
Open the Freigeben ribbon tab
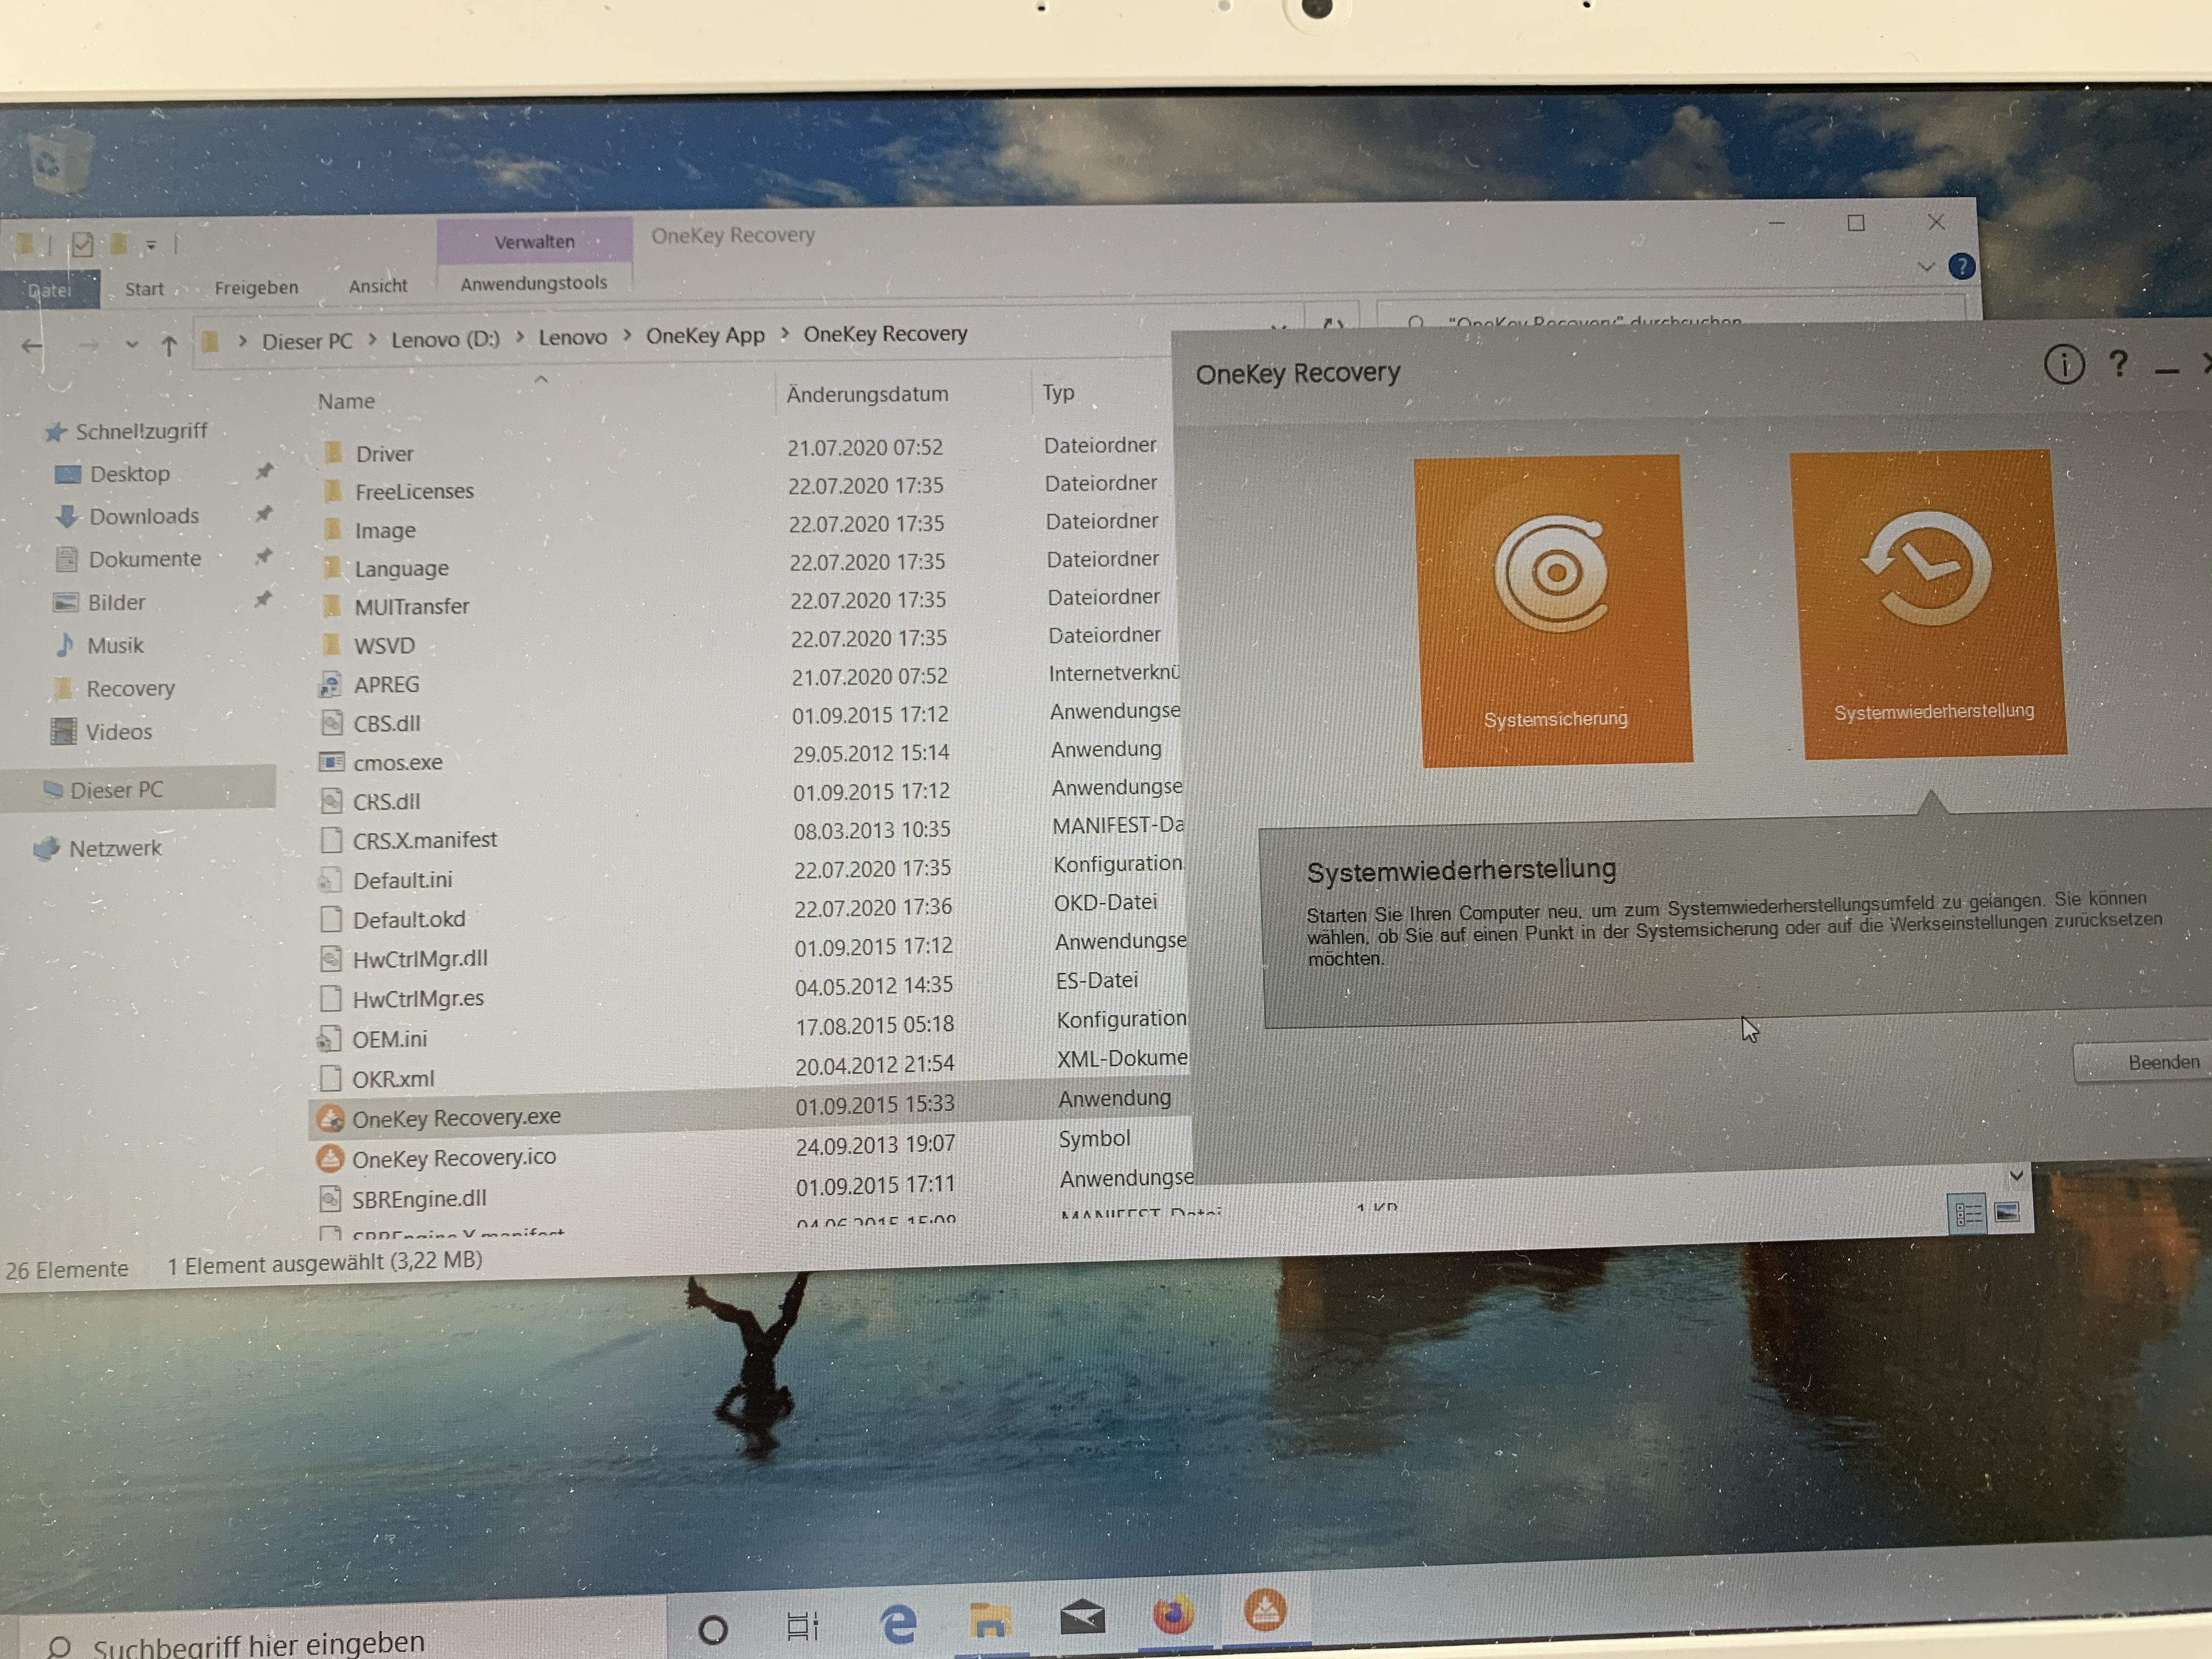coord(256,288)
